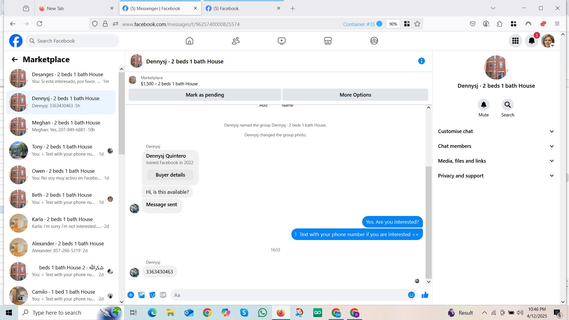Viewport: 569px width, 320px height.
Task: Expand Media, files and links section
Action: point(496,161)
